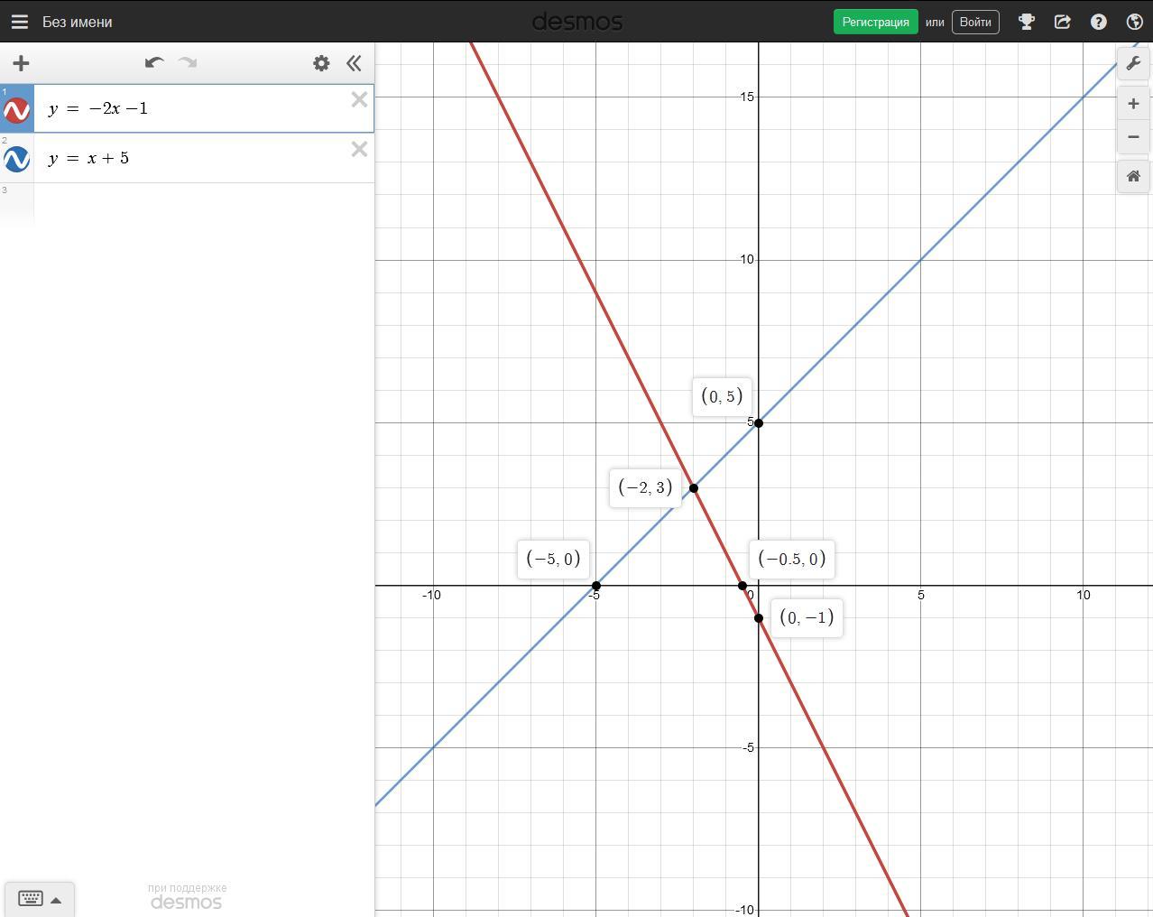The width and height of the screenshot is (1153, 917).
Task: Click the при поддержке desmos link
Action: tap(187, 896)
